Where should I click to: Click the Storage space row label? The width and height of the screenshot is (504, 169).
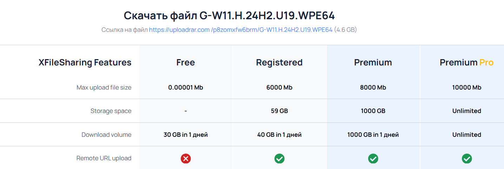click(x=111, y=111)
